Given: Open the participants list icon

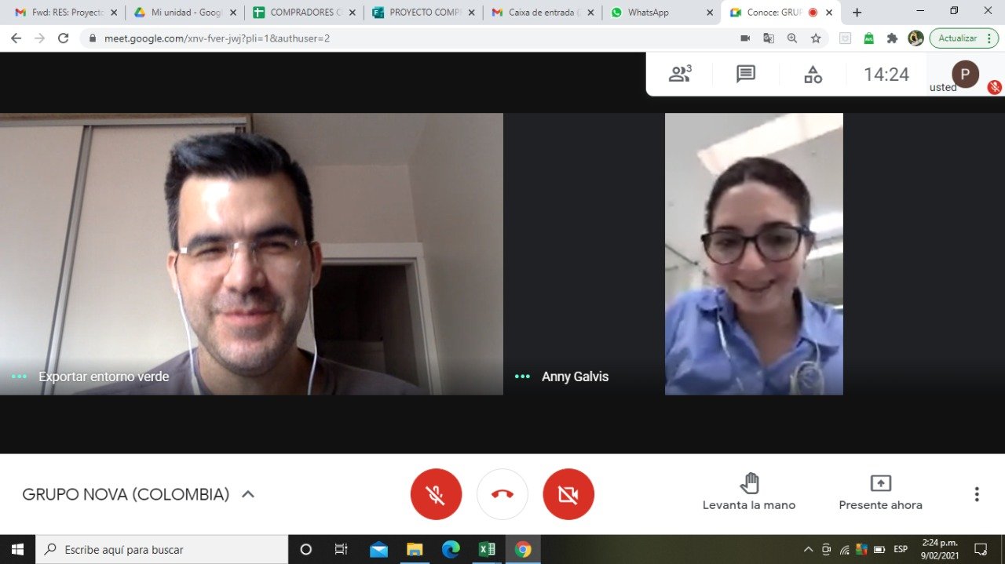Looking at the screenshot, I should click(x=679, y=75).
